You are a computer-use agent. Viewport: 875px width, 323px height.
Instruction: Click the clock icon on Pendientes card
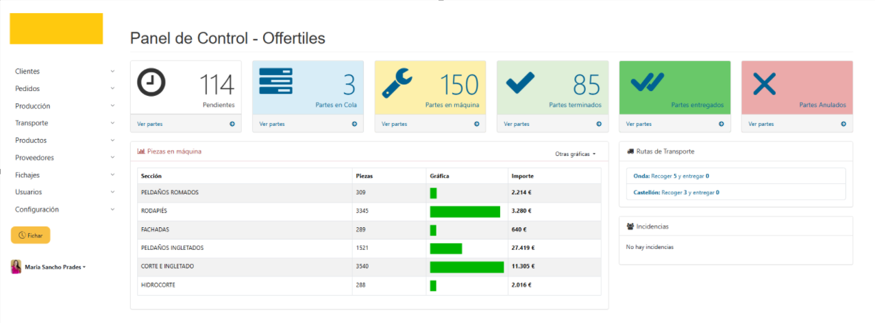tap(151, 83)
